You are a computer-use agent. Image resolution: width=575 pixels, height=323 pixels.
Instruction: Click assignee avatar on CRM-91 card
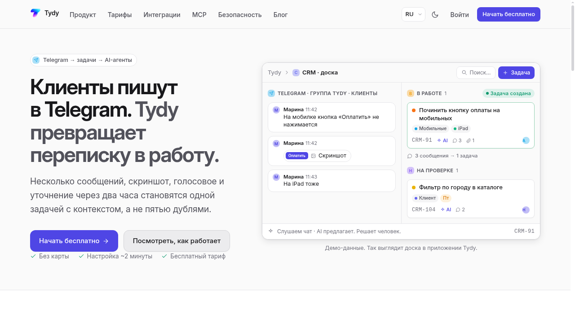click(526, 140)
